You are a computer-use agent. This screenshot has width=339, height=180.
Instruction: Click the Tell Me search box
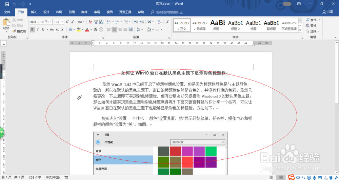167,12
